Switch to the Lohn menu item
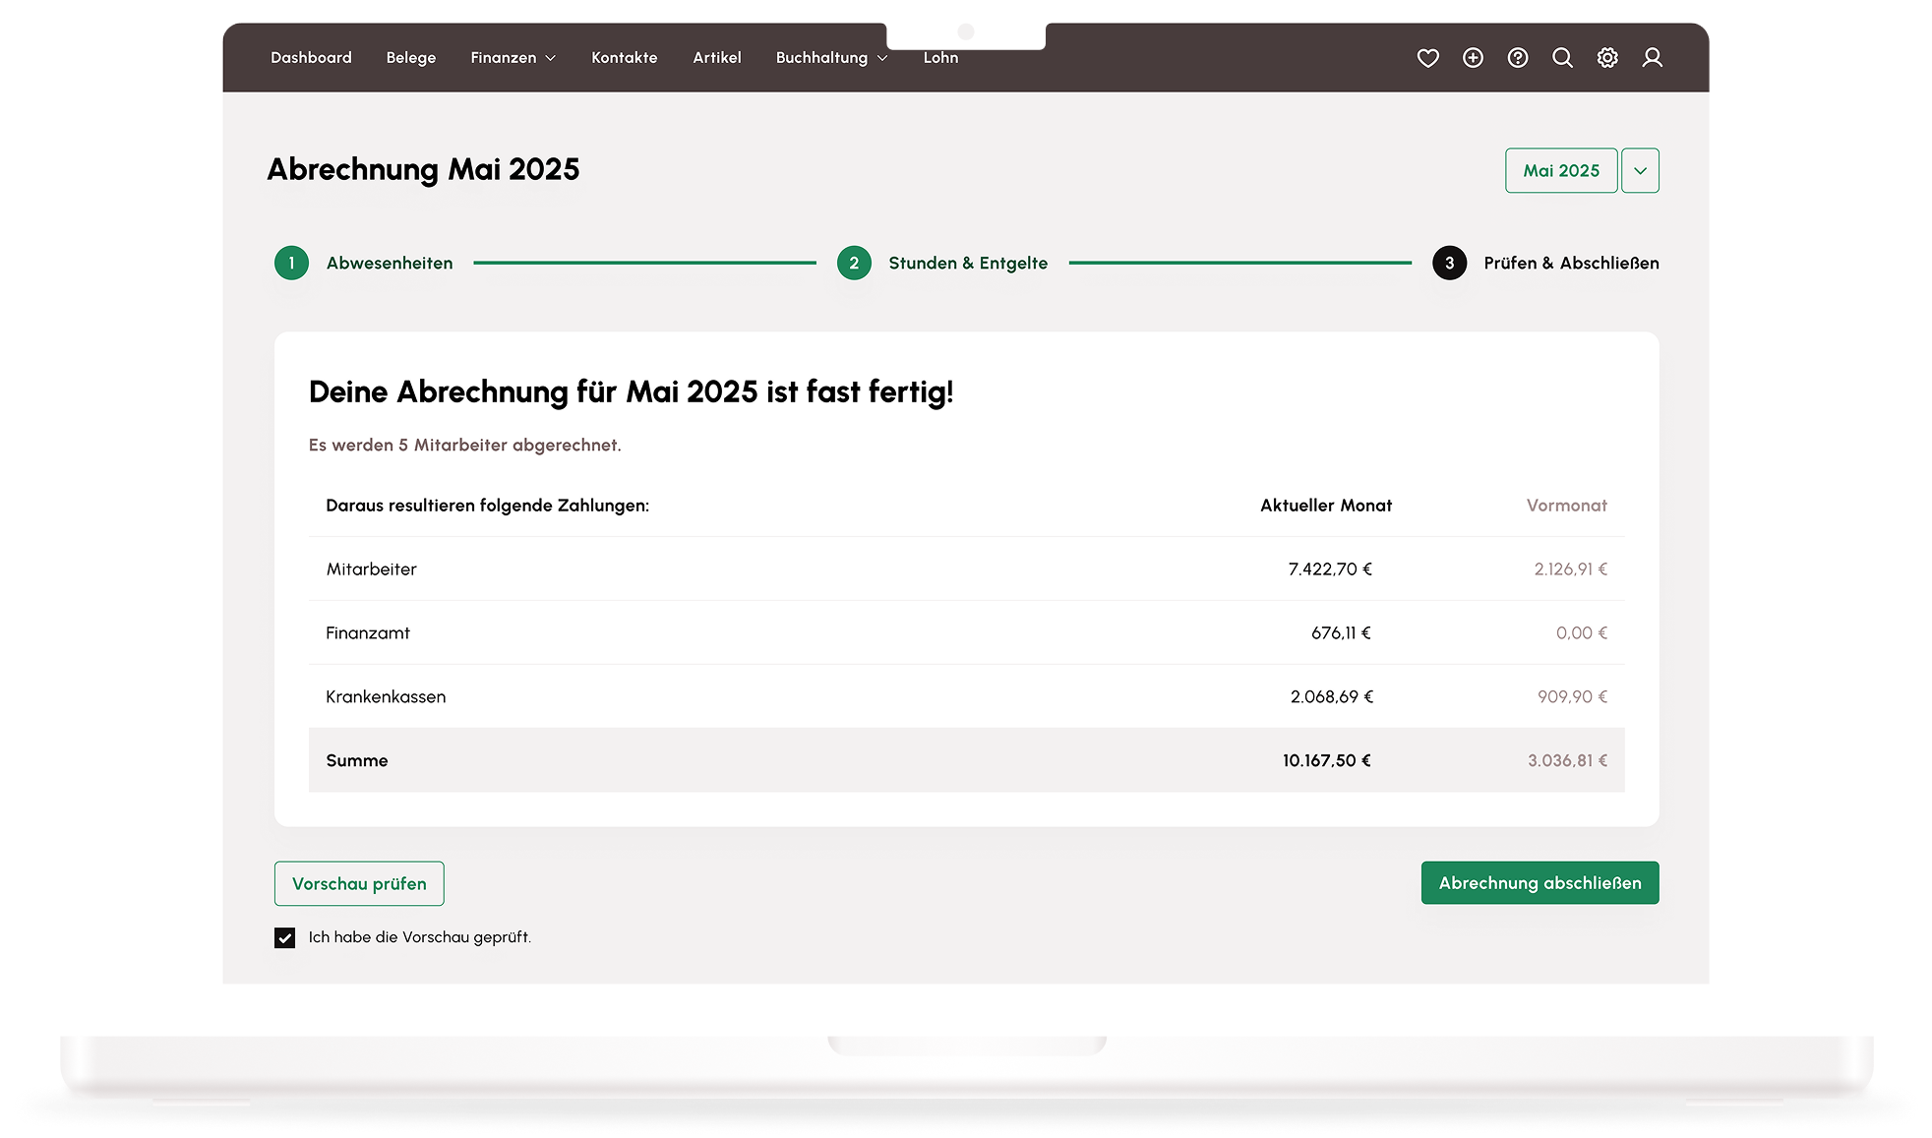1932x1138 pixels. point(940,58)
